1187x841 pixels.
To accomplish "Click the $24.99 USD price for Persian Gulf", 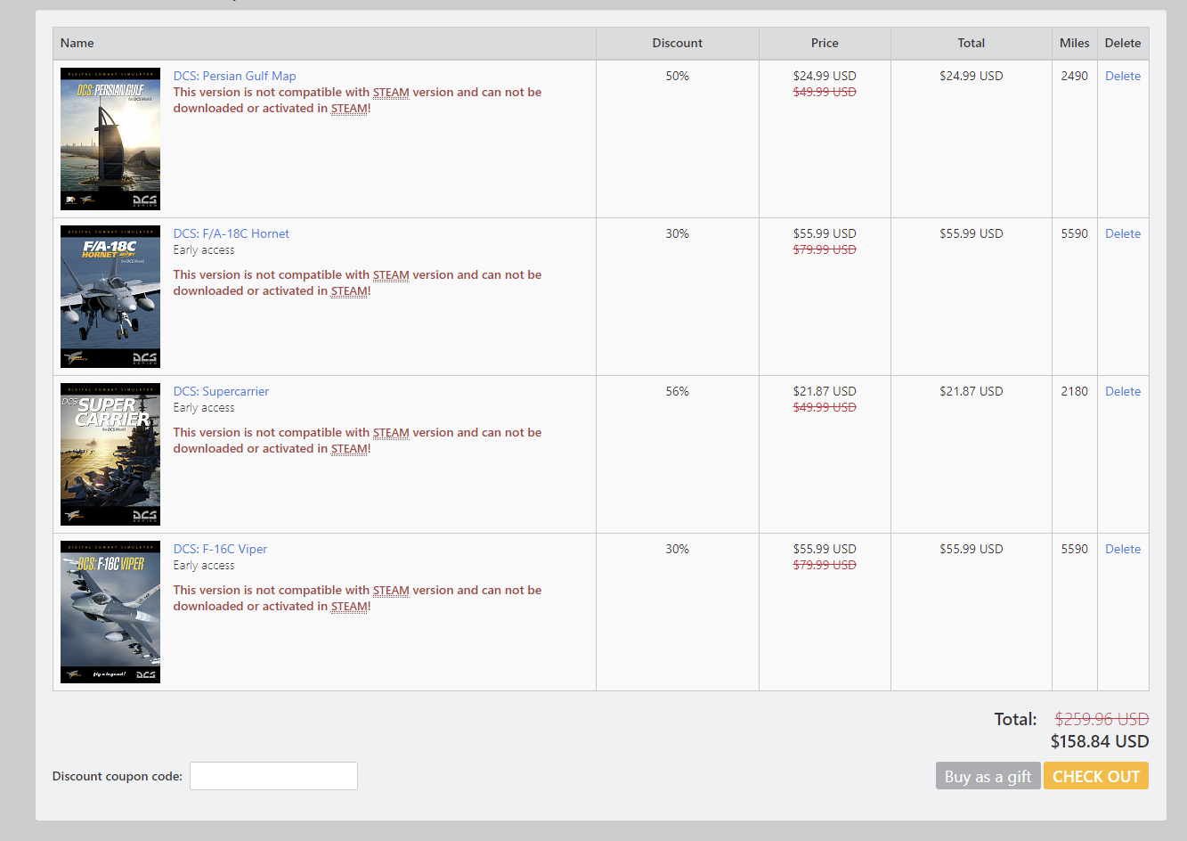I will (825, 76).
